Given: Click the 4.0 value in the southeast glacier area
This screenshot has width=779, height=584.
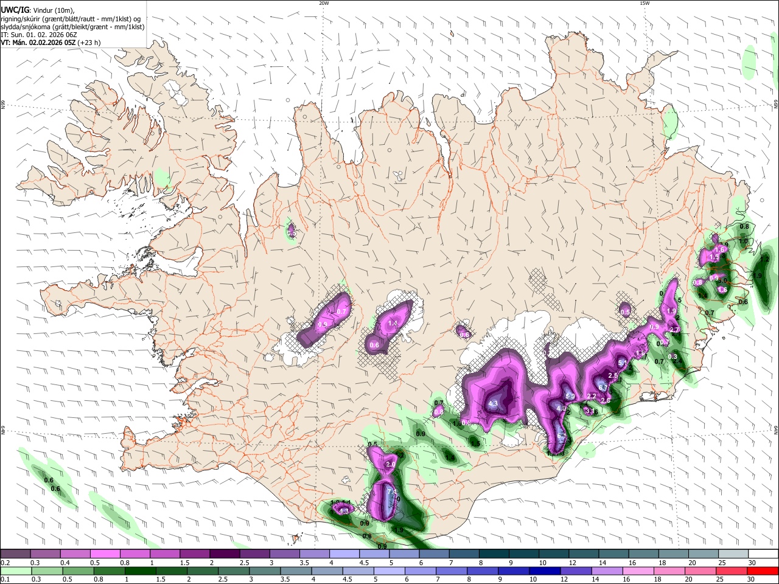Looking at the screenshot, I should (561, 408).
